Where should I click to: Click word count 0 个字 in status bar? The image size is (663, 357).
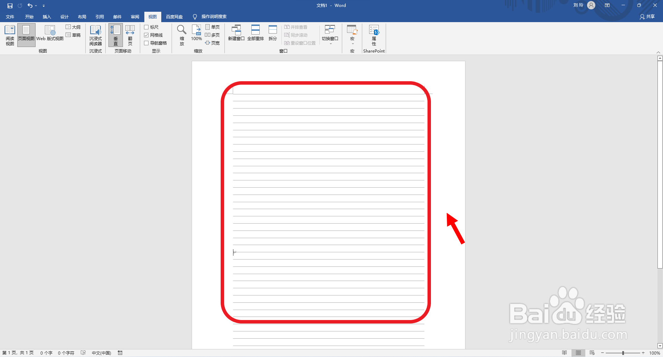click(x=46, y=353)
